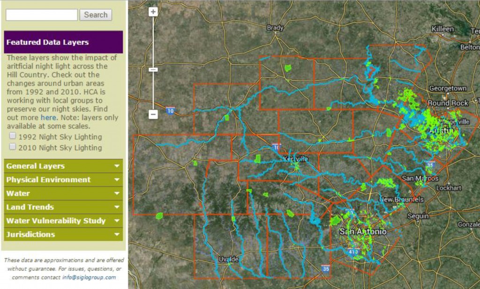Zoom in with the plus button
The image size is (480, 289).
coord(153,12)
